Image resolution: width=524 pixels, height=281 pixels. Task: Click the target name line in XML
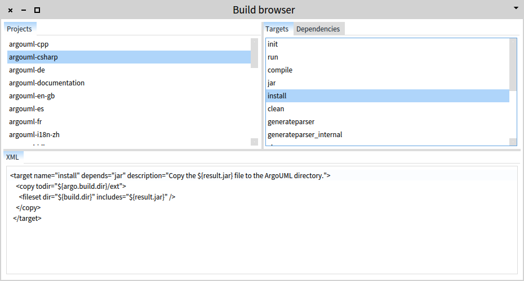(x=170, y=176)
